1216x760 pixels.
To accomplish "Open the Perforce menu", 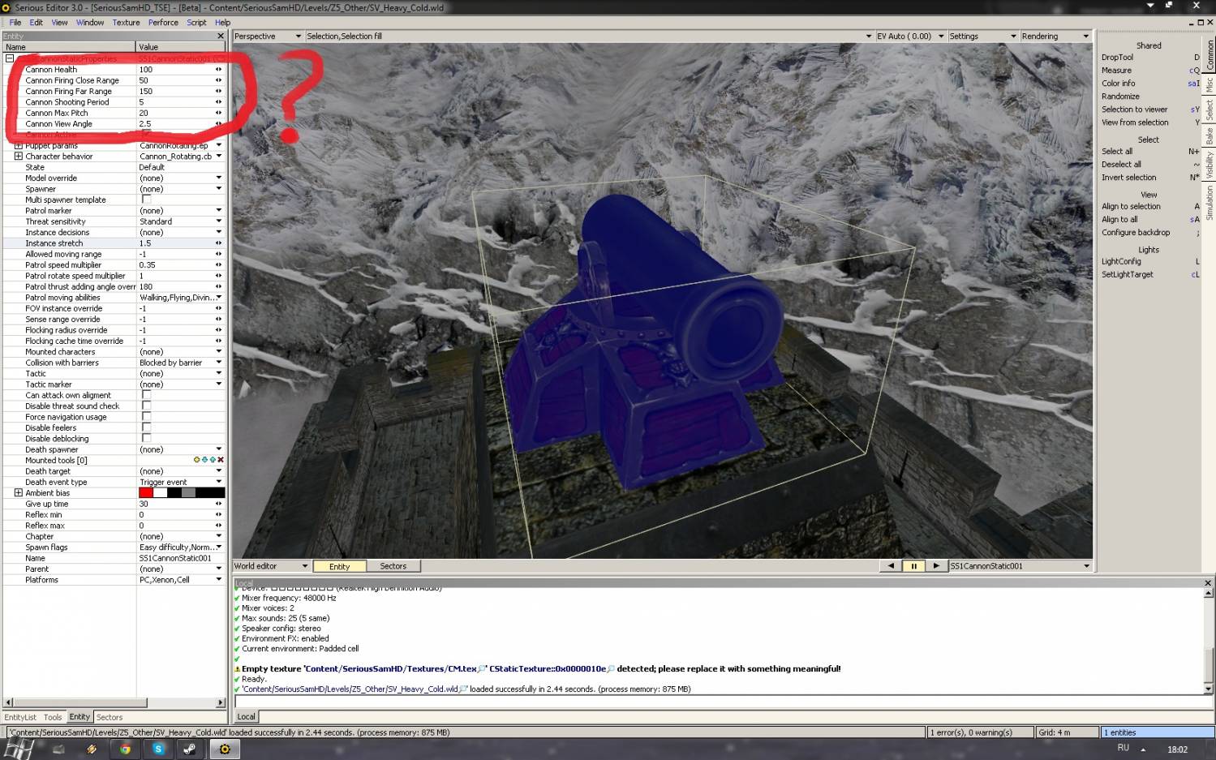I will (163, 23).
